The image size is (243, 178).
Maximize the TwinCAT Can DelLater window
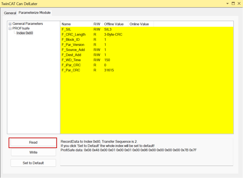tap(233, 4)
